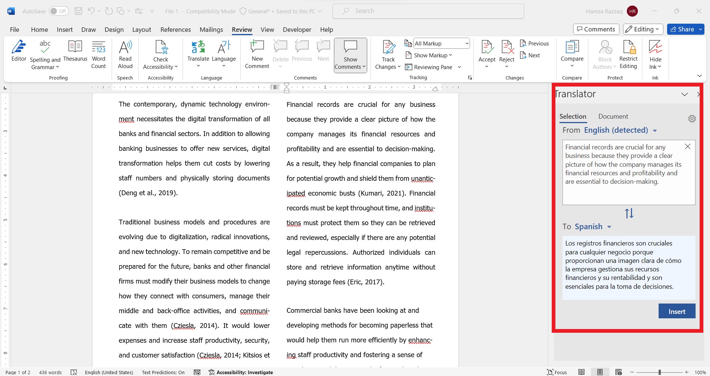Screen dimensions: 710x376
Task: Open the To Spanish language dropdown
Action: 593,227
